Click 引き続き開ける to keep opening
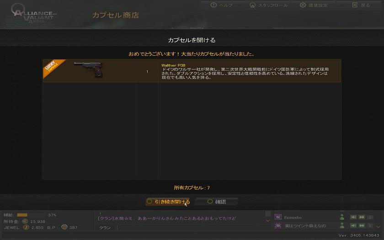The image size is (384, 240). click(167, 202)
